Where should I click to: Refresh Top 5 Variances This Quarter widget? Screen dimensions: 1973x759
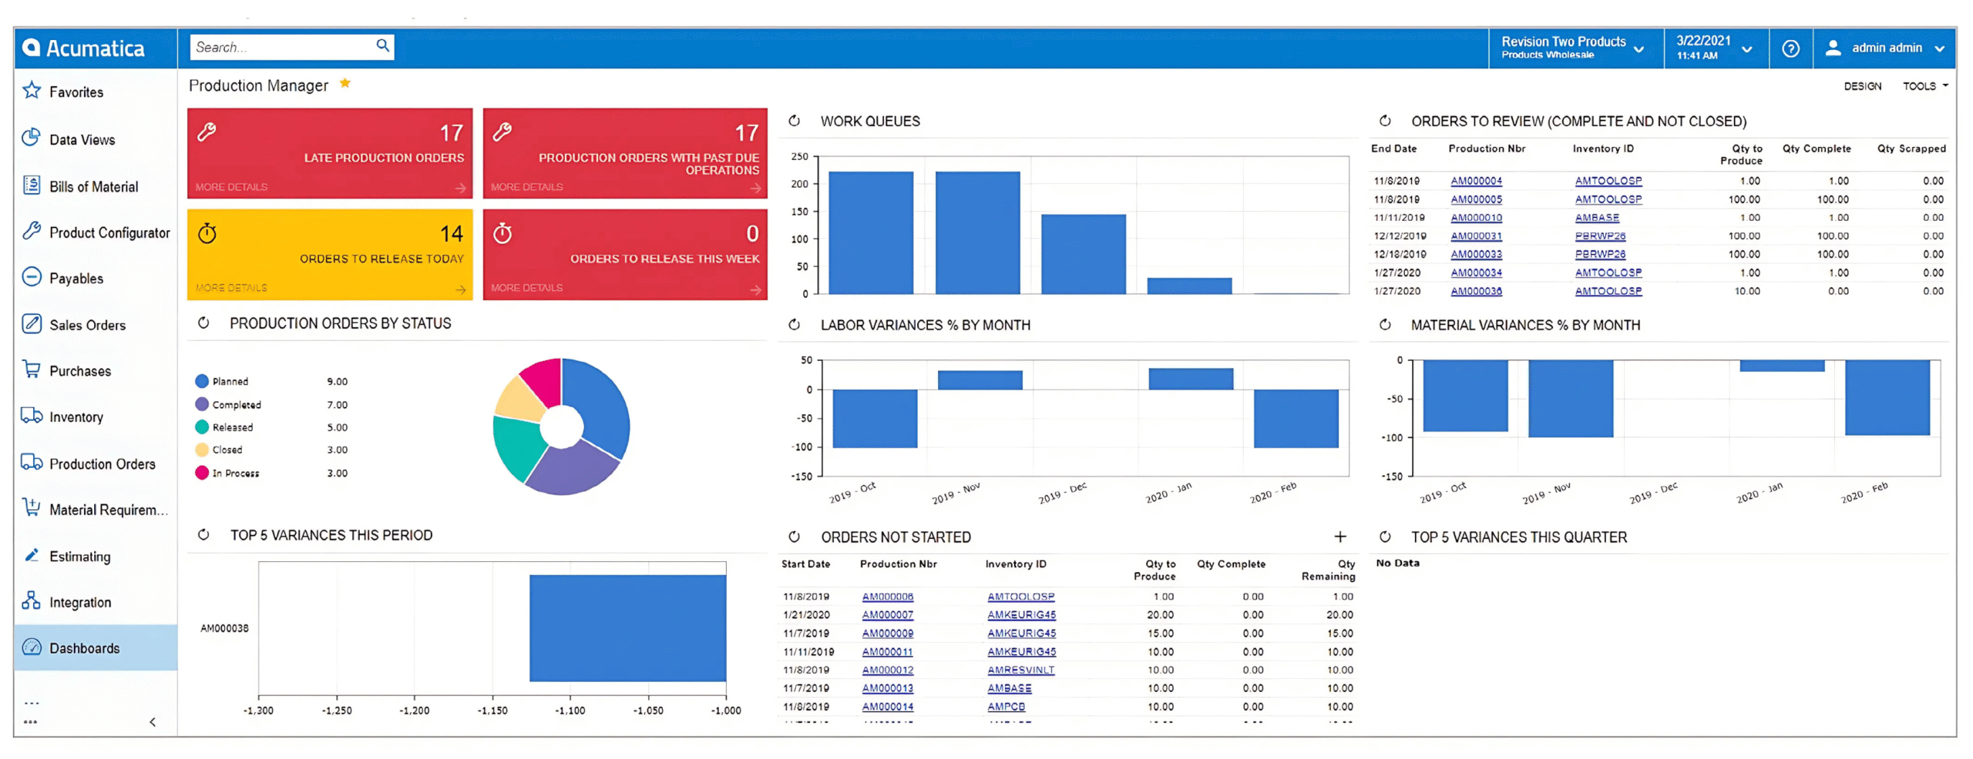coord(1384,537)
